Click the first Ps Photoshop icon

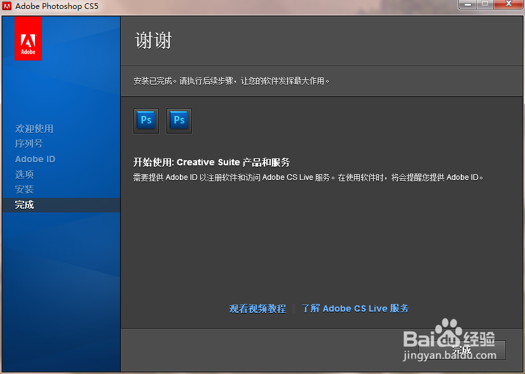pyautogui.click(x=146, y=121)
